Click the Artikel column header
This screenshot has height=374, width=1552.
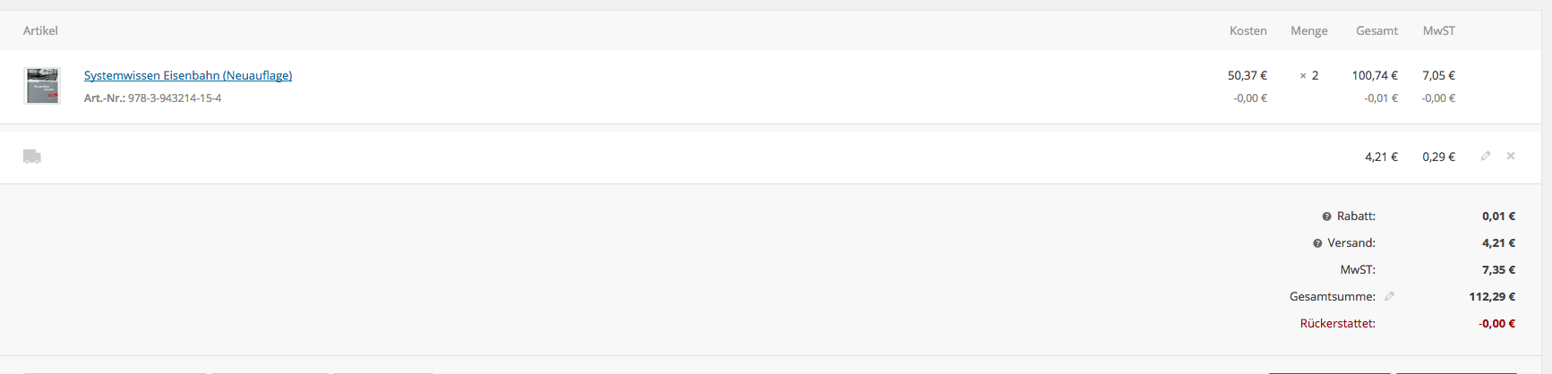pyautogui.click(x=40, y=30)
